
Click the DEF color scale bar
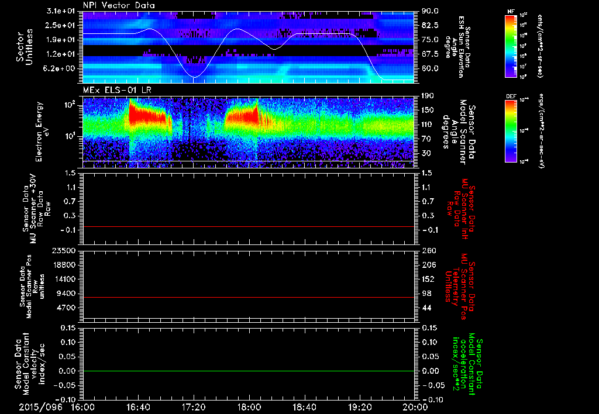[511, 132]
